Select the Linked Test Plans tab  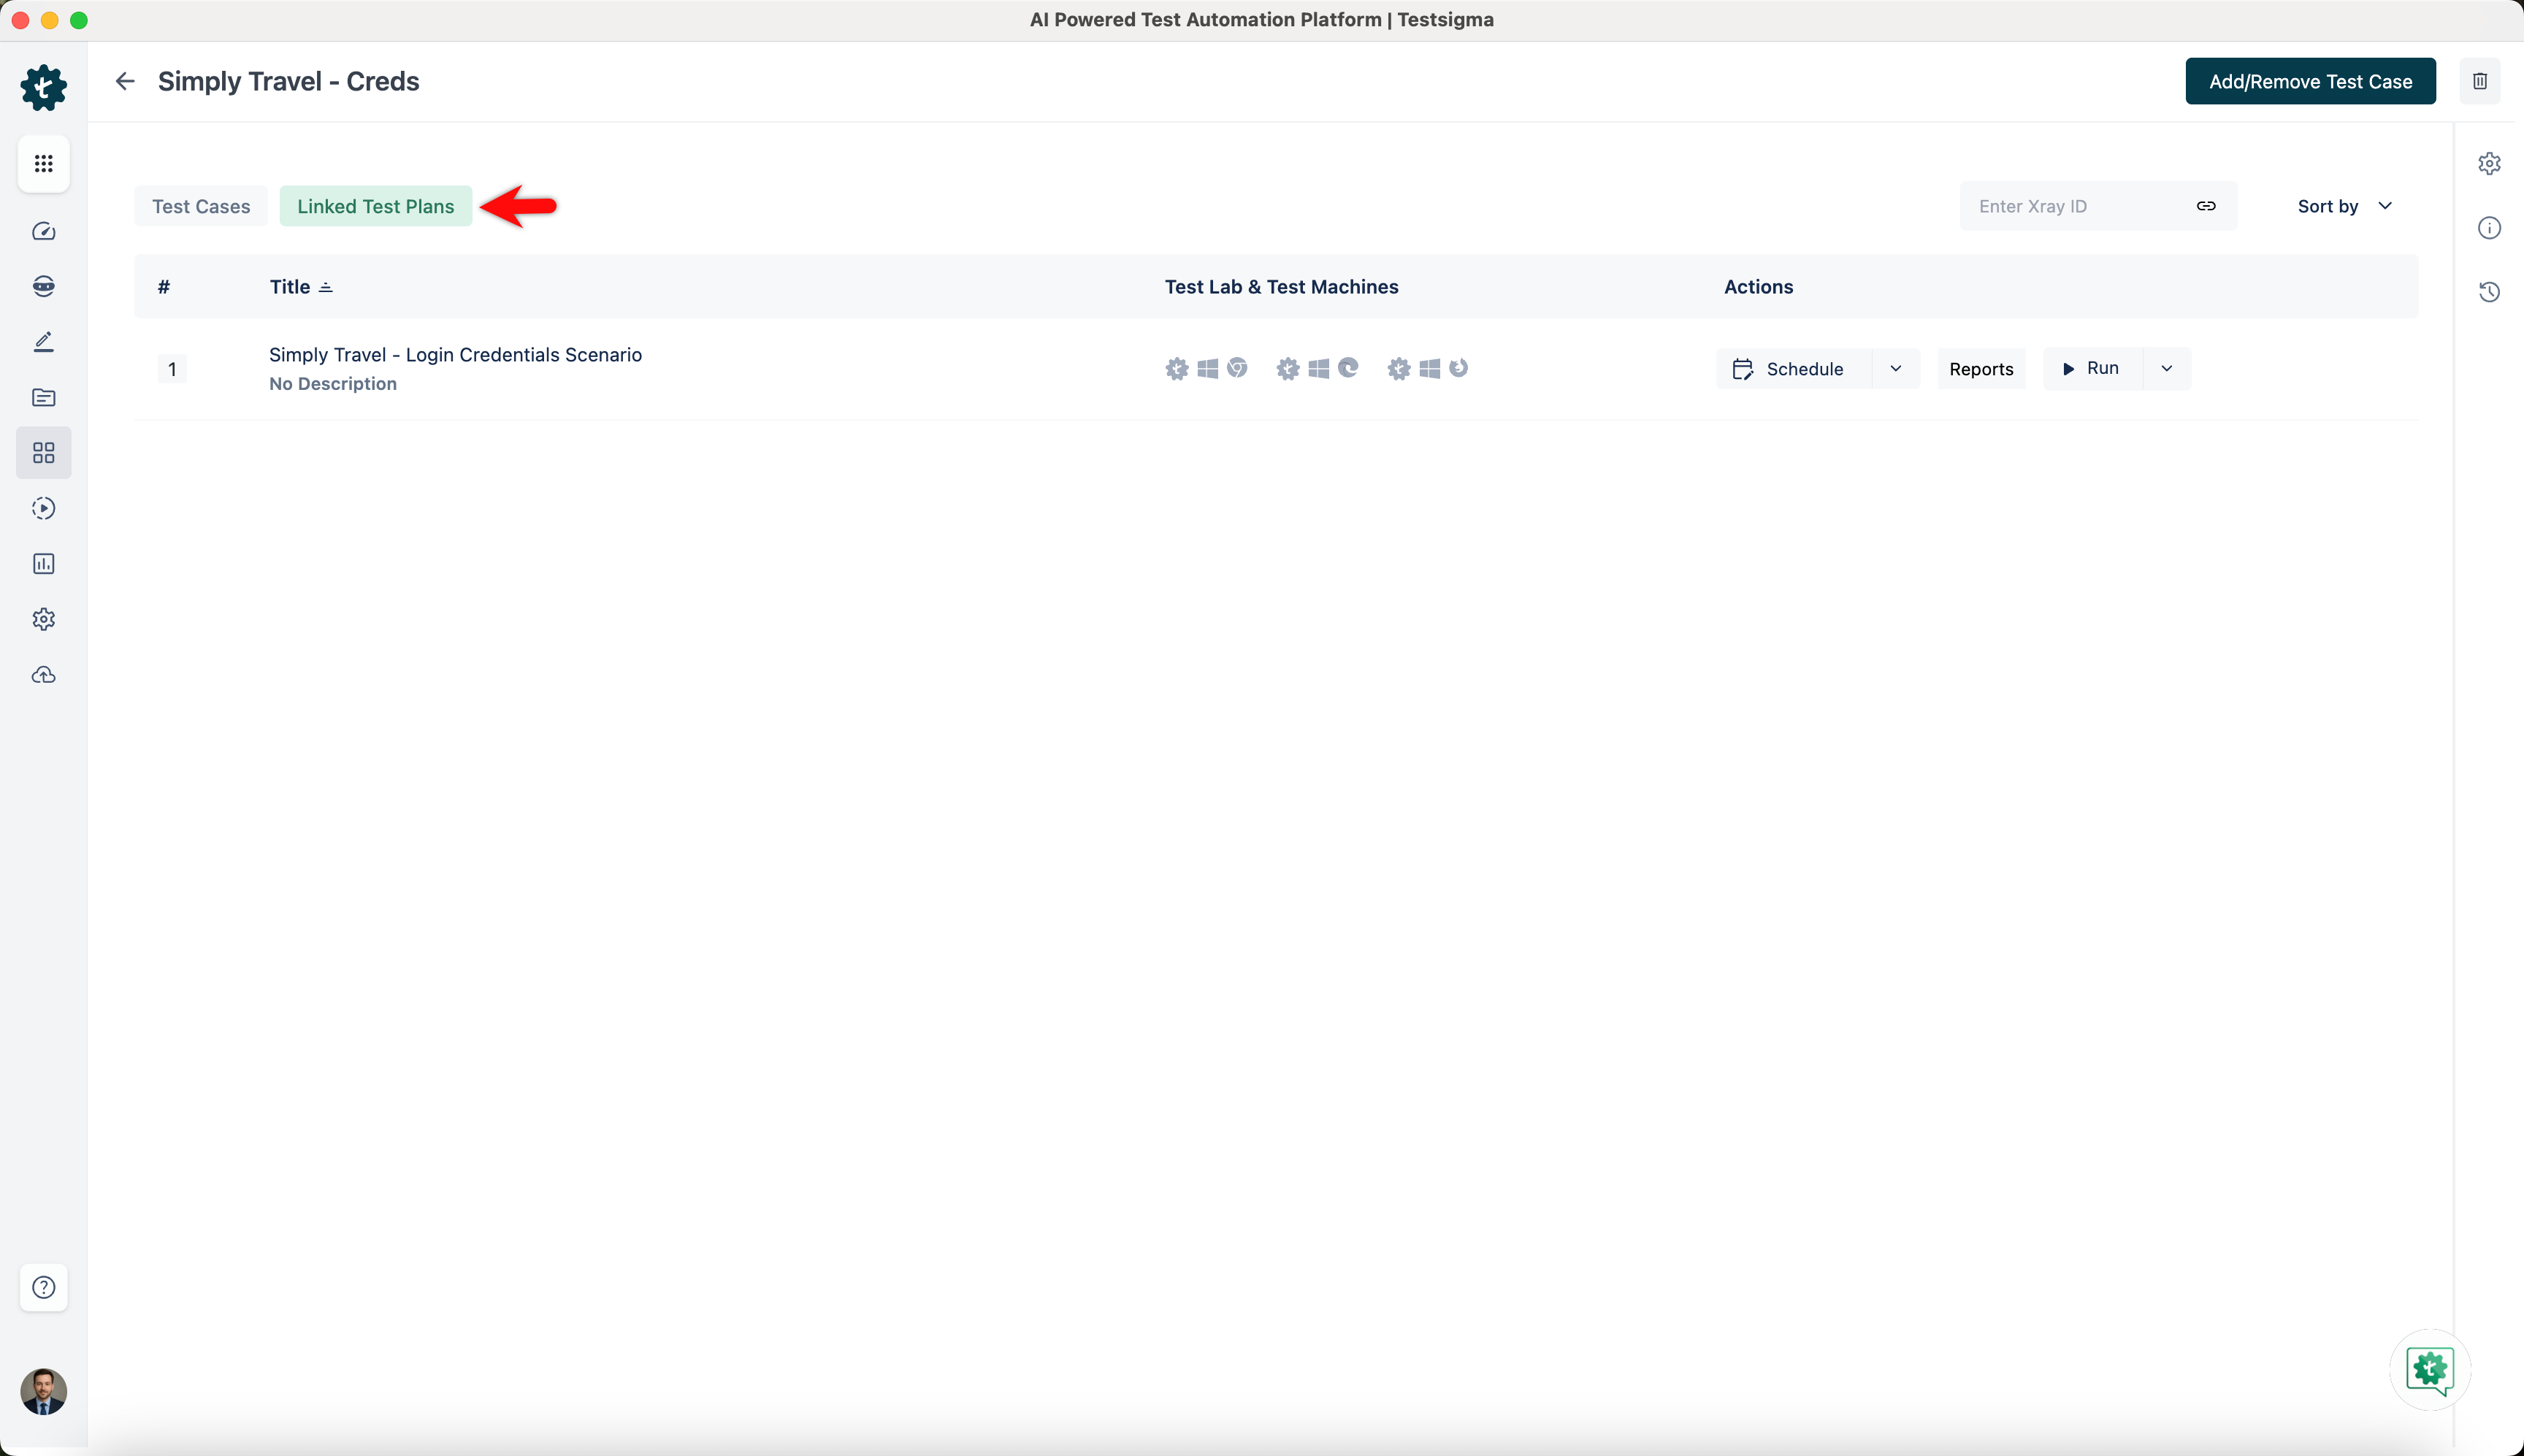pos(375,206)
